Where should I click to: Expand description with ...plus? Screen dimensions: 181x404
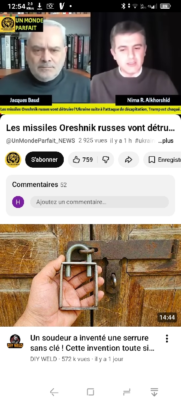(x=166, y=141)
